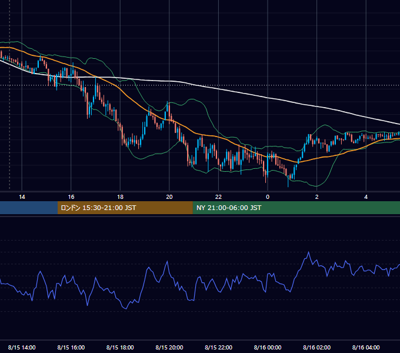Click hour label 2 on price chart axis
Viewport: 400px width, 353px height.
(x=317, y=197)
